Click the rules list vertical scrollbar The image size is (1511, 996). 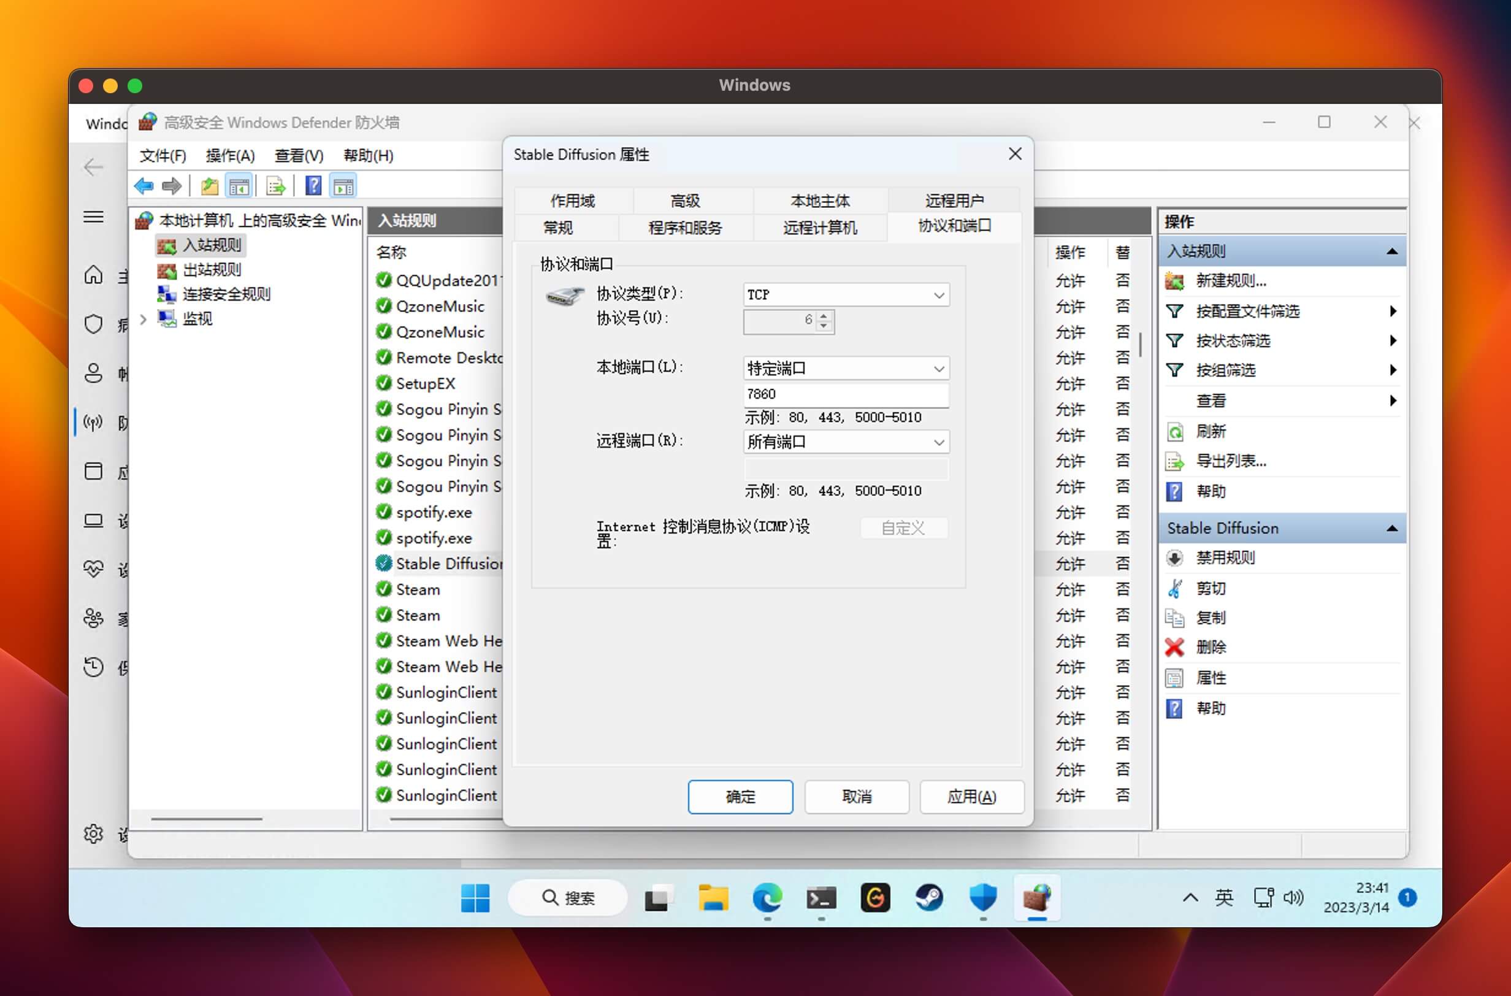click(x=1140, y=345)
